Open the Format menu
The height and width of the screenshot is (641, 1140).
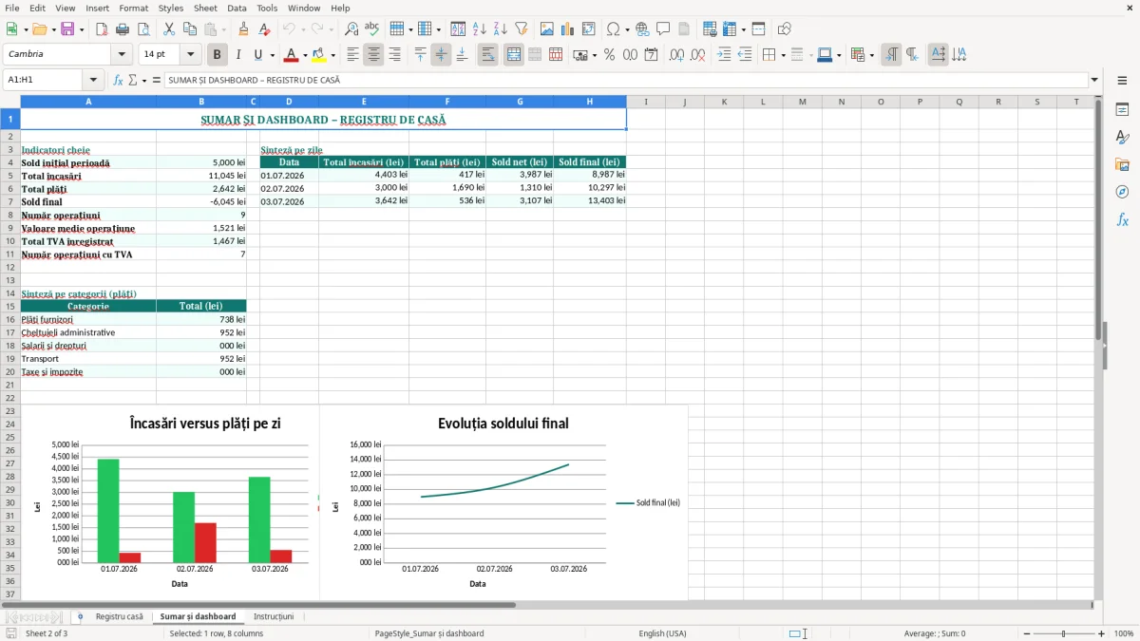(133, 8)
